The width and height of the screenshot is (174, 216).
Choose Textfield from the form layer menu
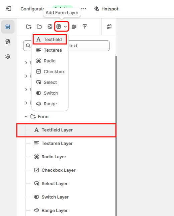[x=50, y=39]
